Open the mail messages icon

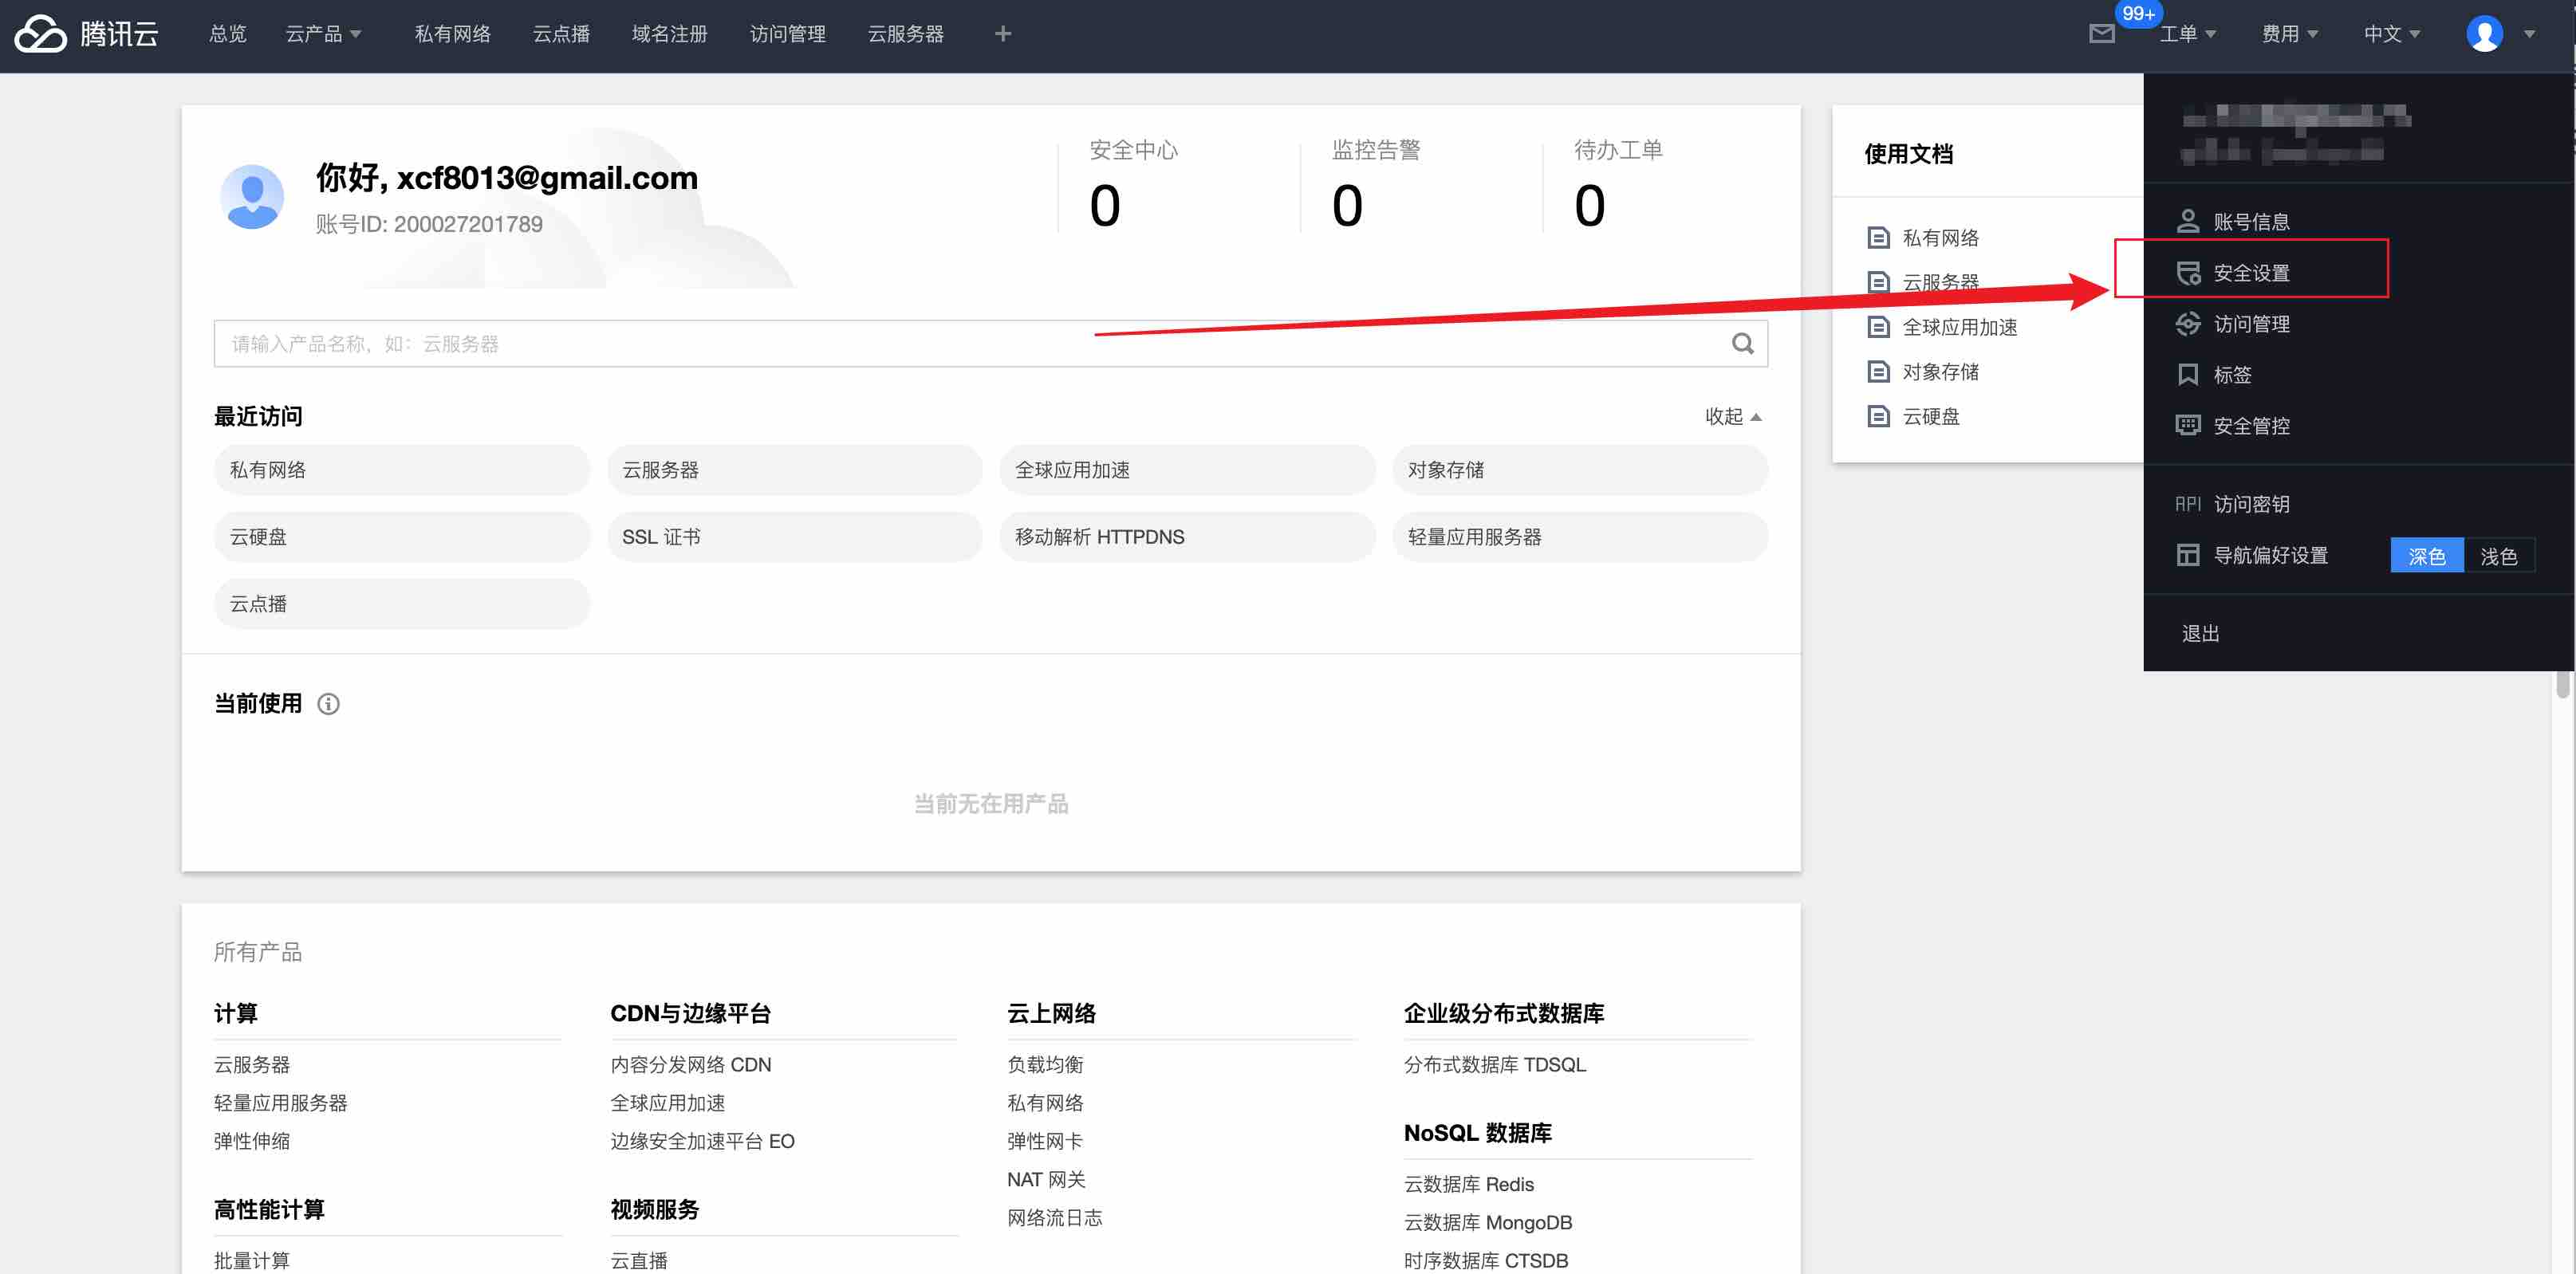(2102, 34)
